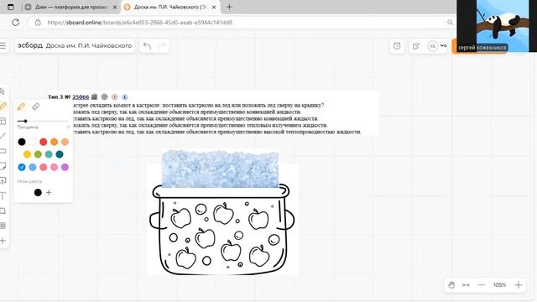Viewport: 537px width, 302px height.
Task: Undo the last board action
Action: (147, 45)
